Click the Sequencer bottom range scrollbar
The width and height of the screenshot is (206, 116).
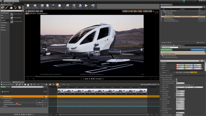click(104, 115)
